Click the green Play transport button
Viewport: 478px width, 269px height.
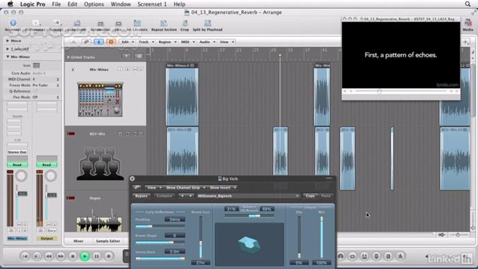pyautogui.click(x=85, y=256)
